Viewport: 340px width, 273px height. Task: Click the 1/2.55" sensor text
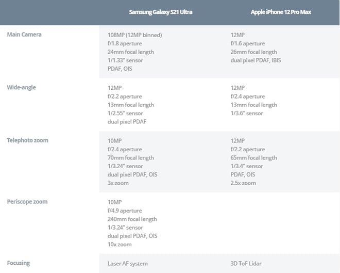125,114
